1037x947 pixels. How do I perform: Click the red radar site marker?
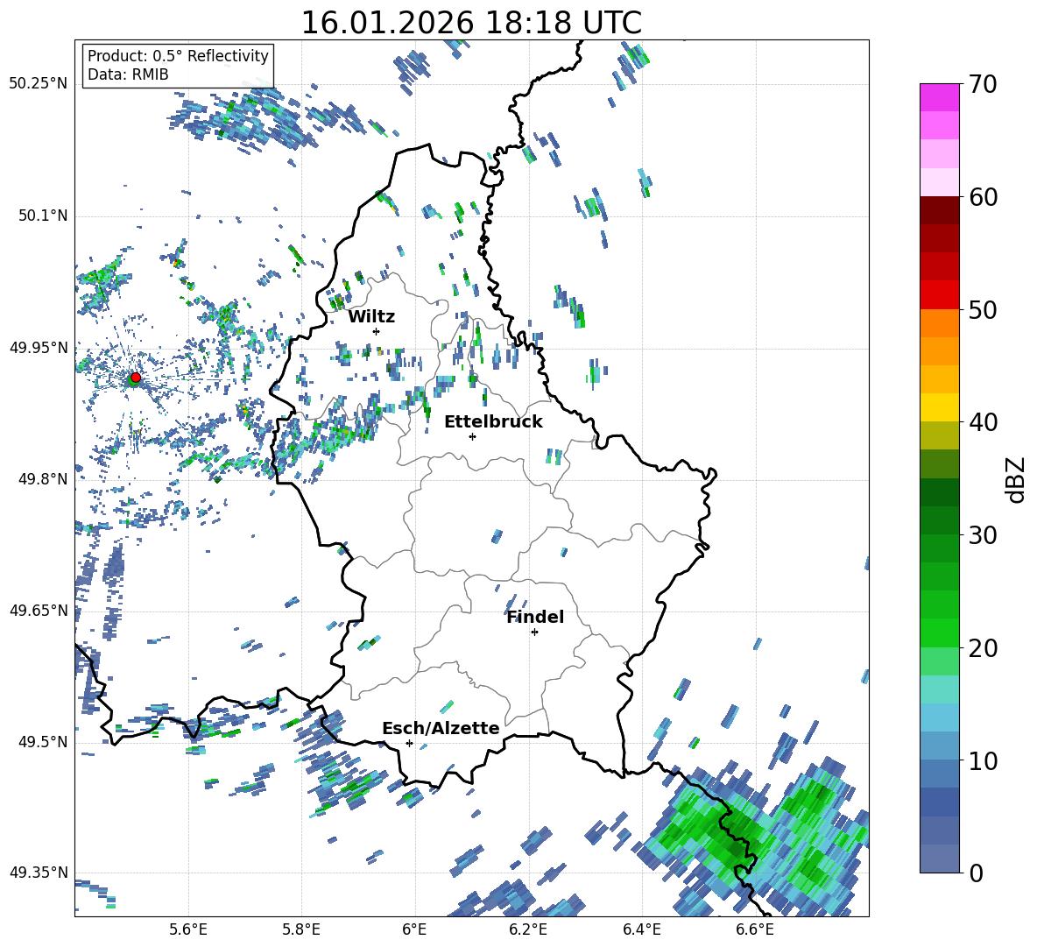pyautogui.click(x=136, y=377)
